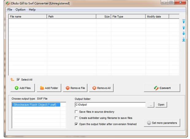Sort by the Path column header
This screenshot has width=190, height=139.
click(72, 17)
